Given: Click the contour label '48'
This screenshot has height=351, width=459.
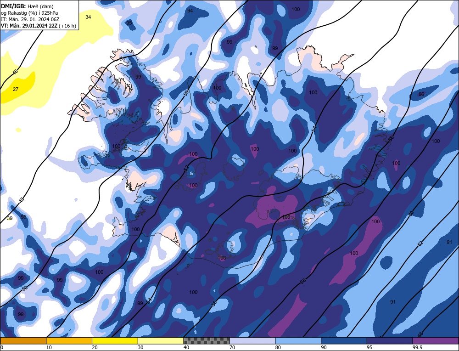Looking at the screenshot, I should (x=22, y=200).
